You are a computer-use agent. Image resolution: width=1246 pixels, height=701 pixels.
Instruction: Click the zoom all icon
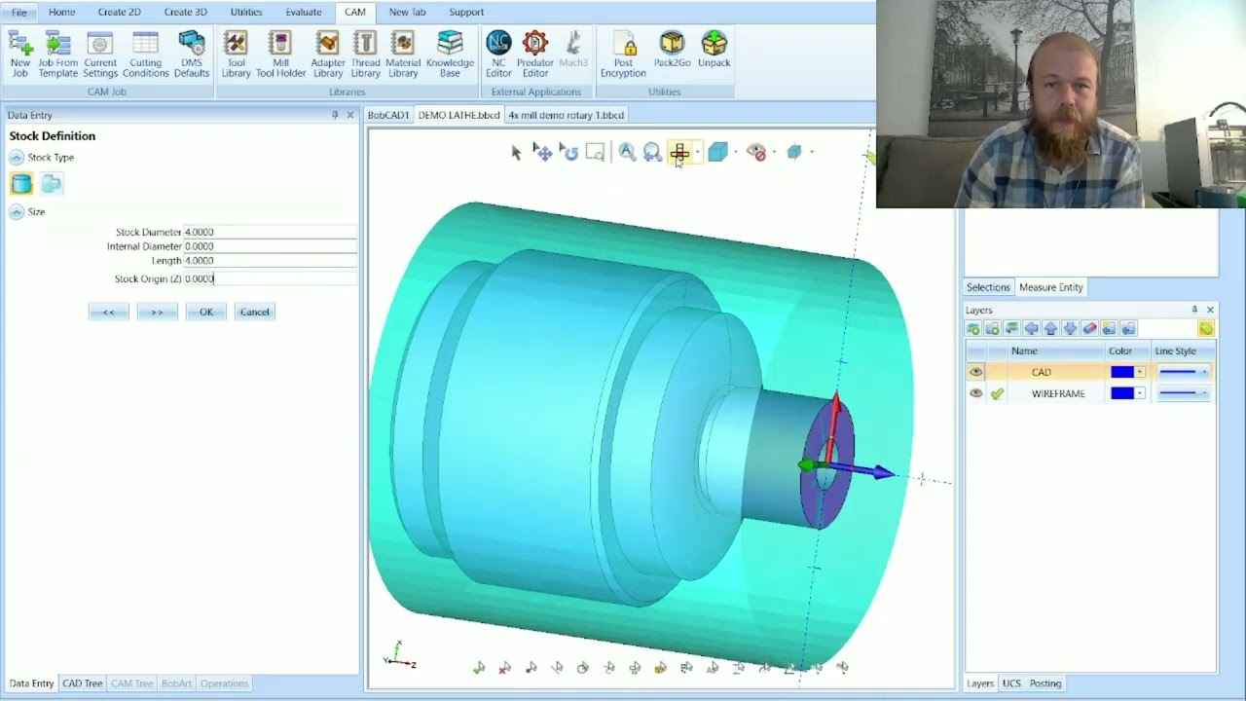click(627, 152)
